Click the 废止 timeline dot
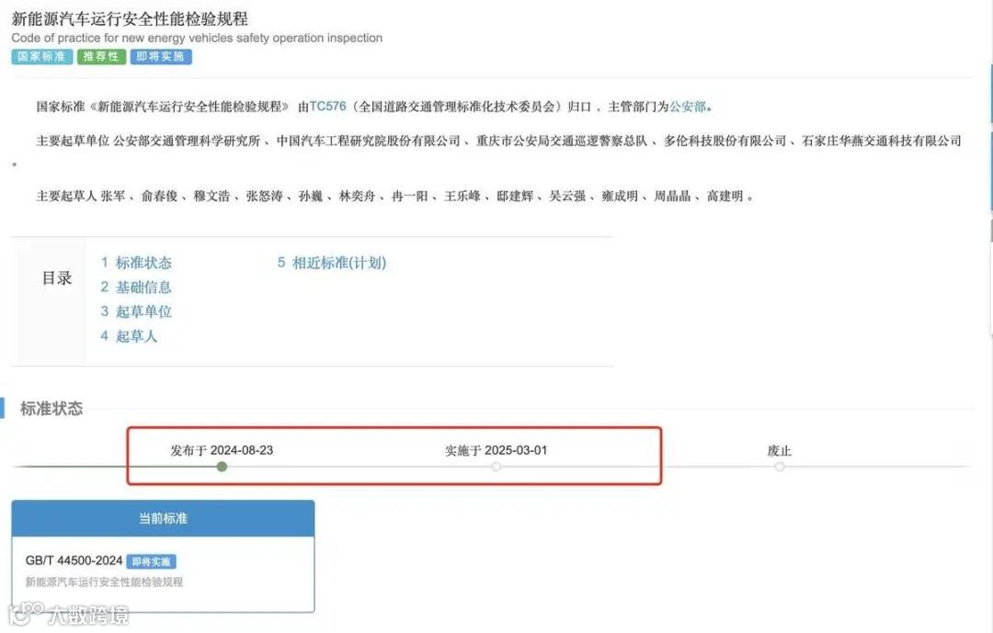The height and width of the screenshot is (633, 993). [780, 467]
